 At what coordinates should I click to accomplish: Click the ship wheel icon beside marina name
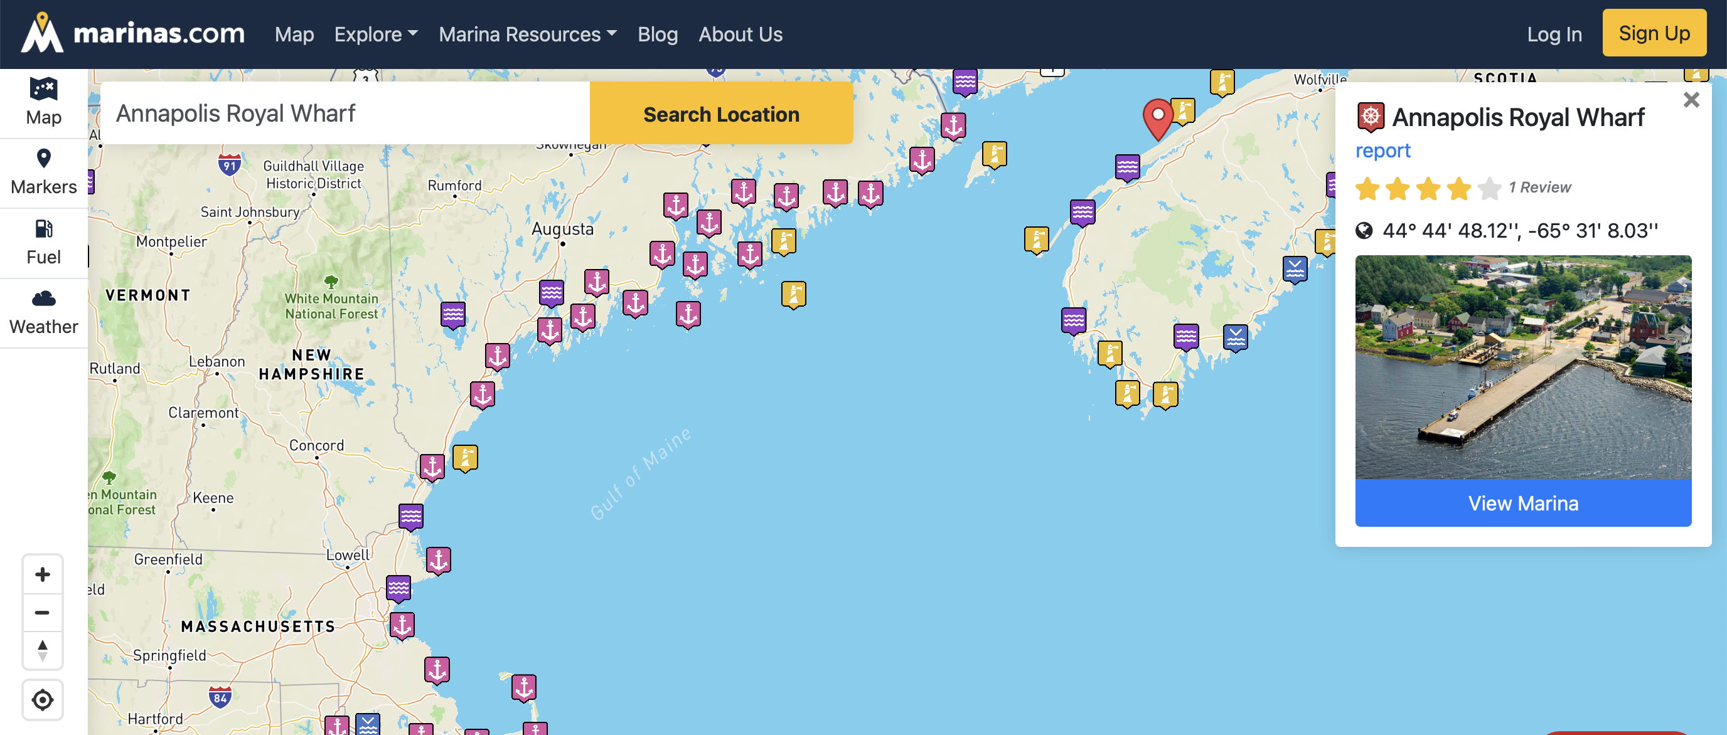(x=1371, y=117)
